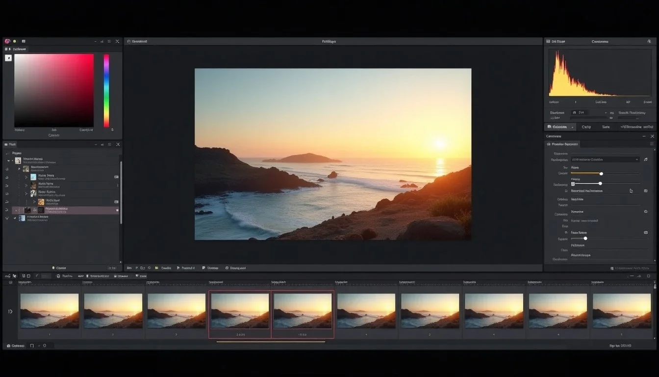Click the pink application logo icon

7,41
